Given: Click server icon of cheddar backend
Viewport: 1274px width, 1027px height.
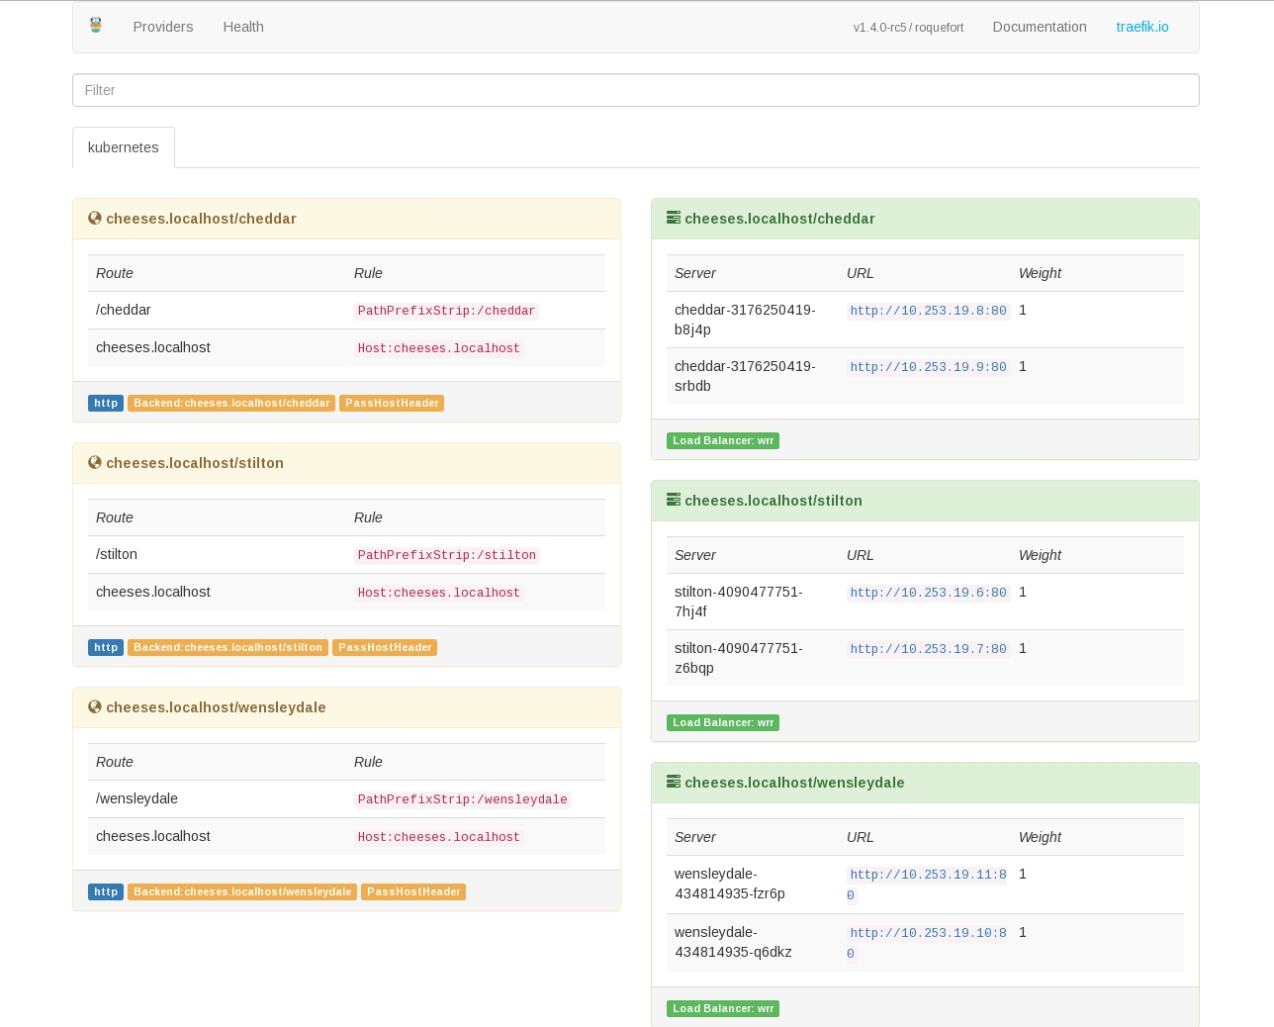Looking at the screenshot, I should (x=674, y=219).
